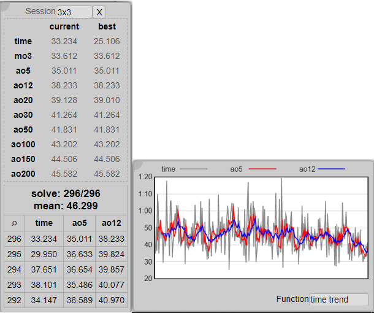Click ao5 value 36.654 in row 294
The height and width of the screenshot is (313, 374).
tap(80, 269)
